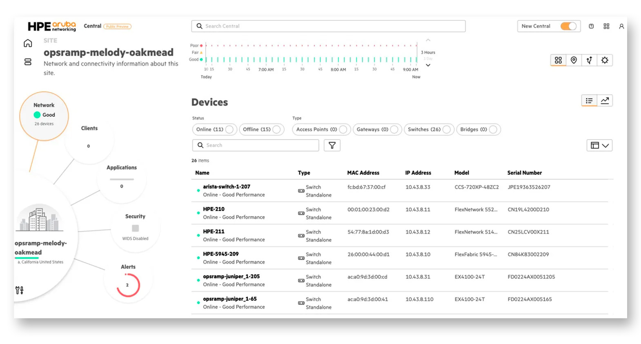Open device arista-switch-1-207
Image resolution: width=641 pixels, height=344 pixels.
tap(227, 187)
